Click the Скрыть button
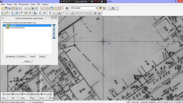183x103 pixels. (32, 56)
